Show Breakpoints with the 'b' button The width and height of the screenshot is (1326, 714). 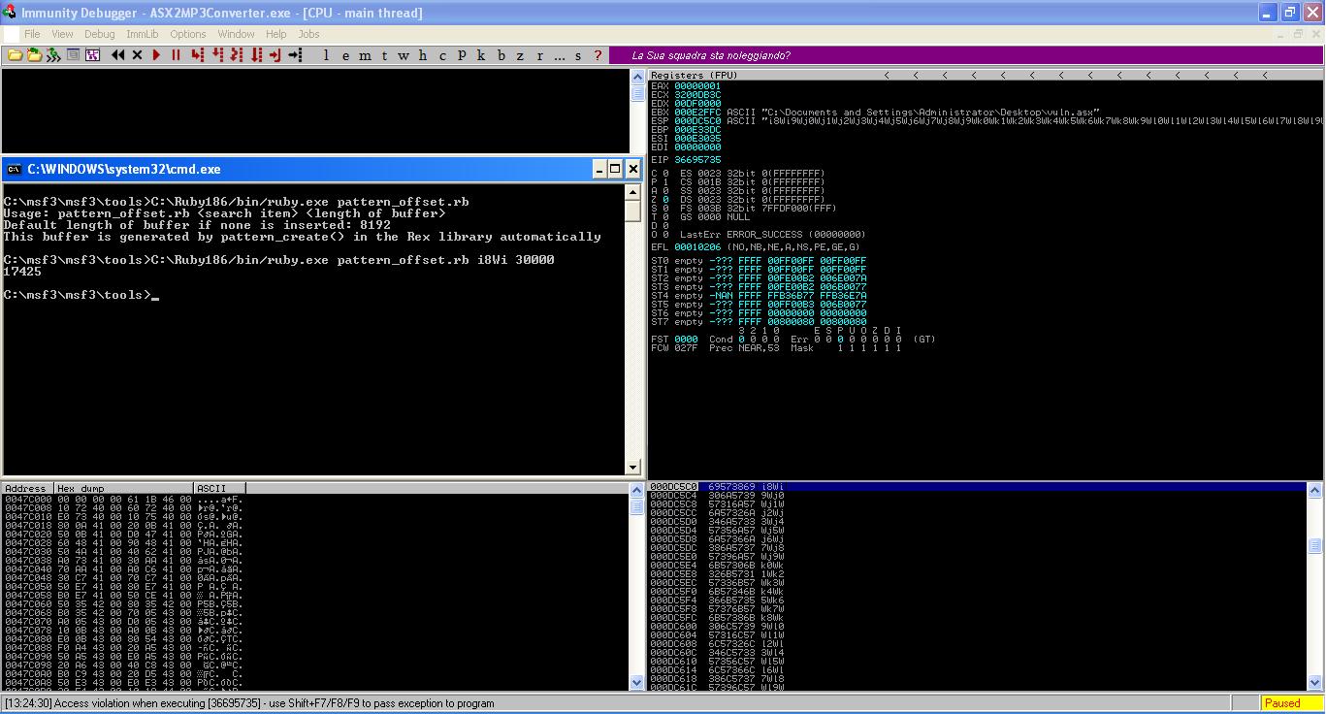point(501,55)
